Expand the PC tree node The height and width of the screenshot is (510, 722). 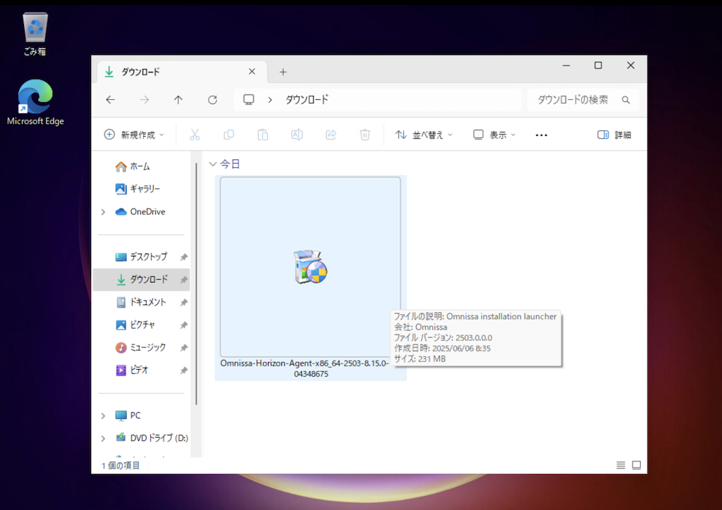pos(103,416)
